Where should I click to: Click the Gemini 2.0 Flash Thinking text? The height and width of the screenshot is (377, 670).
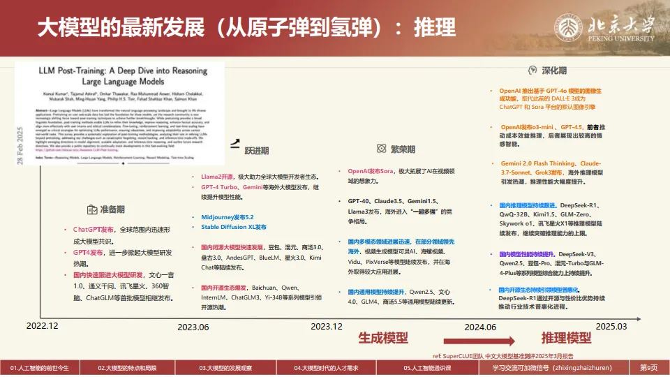[537, 163]
